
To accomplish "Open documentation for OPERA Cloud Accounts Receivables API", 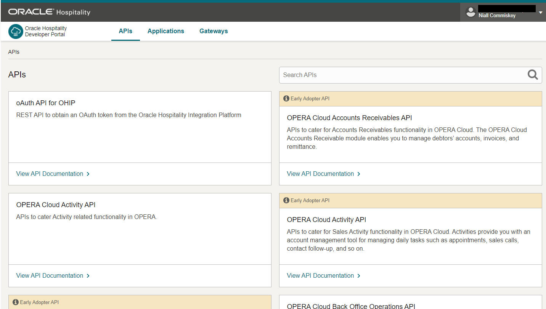I will (320, 174).
